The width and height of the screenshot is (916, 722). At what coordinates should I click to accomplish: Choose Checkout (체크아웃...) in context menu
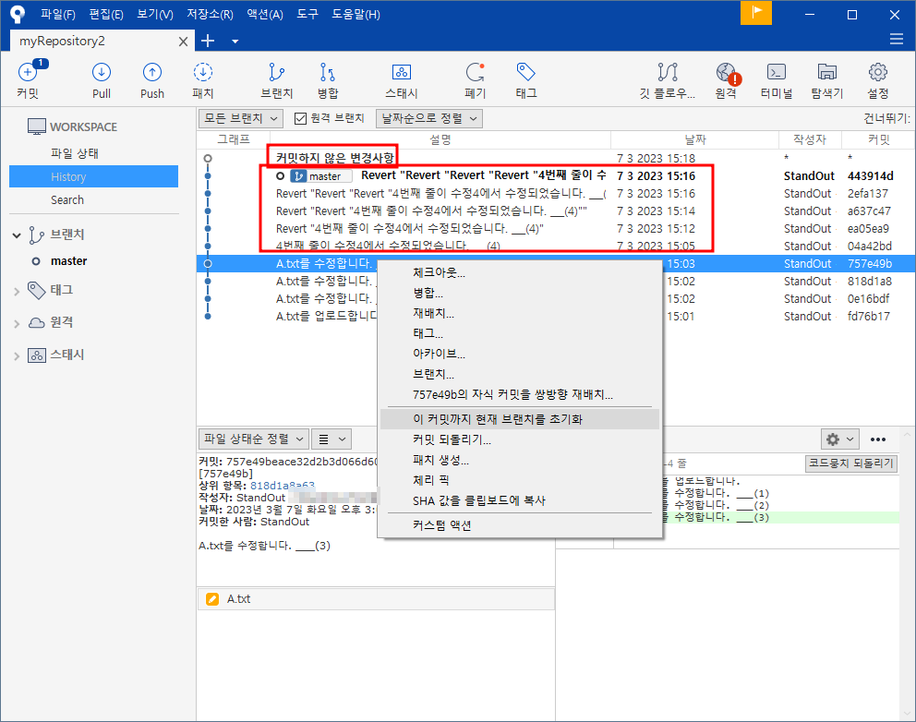point(519,272)
